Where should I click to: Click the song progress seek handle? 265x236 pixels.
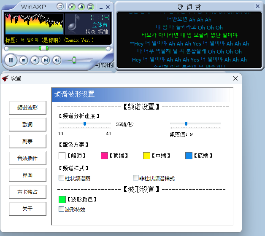pos(43,48)
